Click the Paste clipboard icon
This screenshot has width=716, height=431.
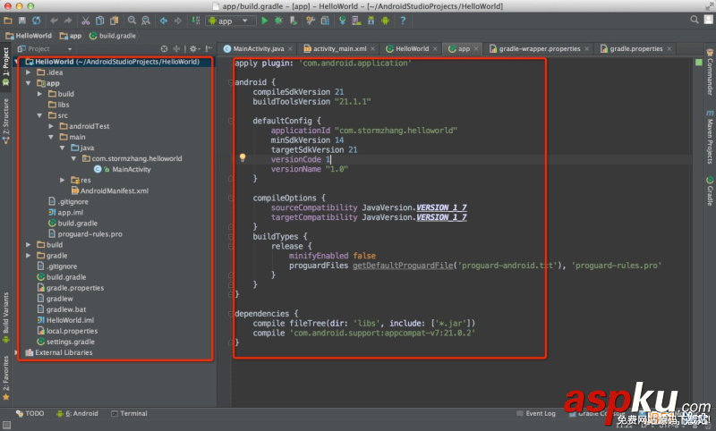pyautogui.click(x=114, y=21)
